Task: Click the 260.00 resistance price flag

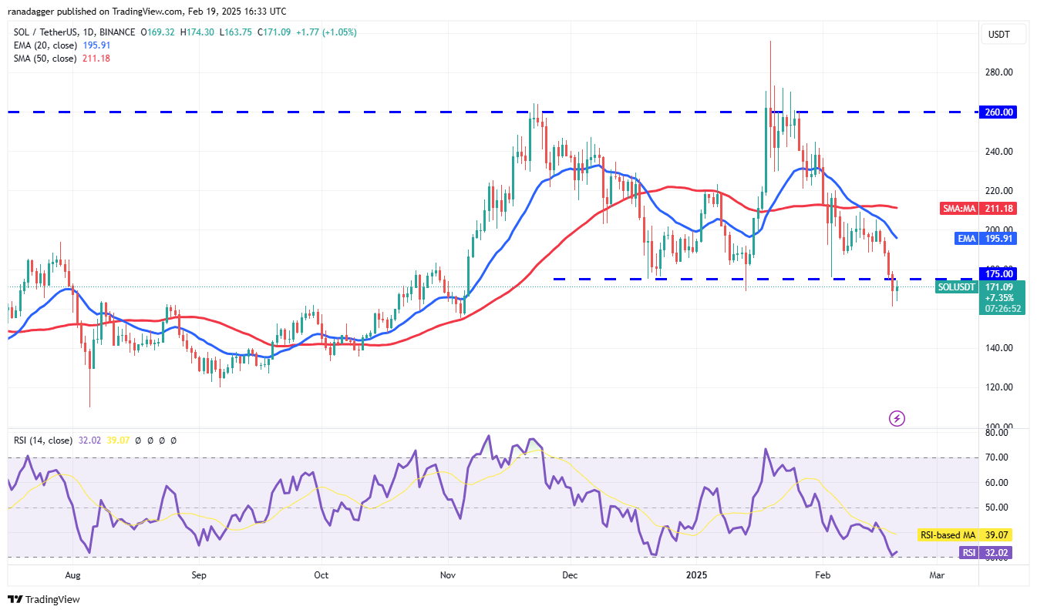Action: (998, 112)
